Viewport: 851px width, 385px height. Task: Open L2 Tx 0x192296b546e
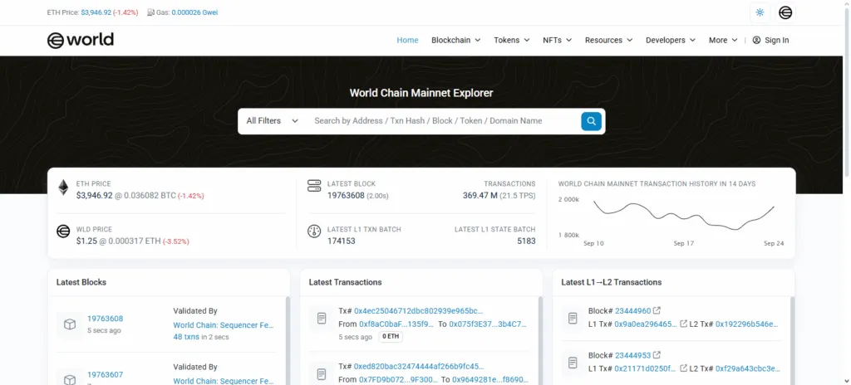(x=747, y=324)
